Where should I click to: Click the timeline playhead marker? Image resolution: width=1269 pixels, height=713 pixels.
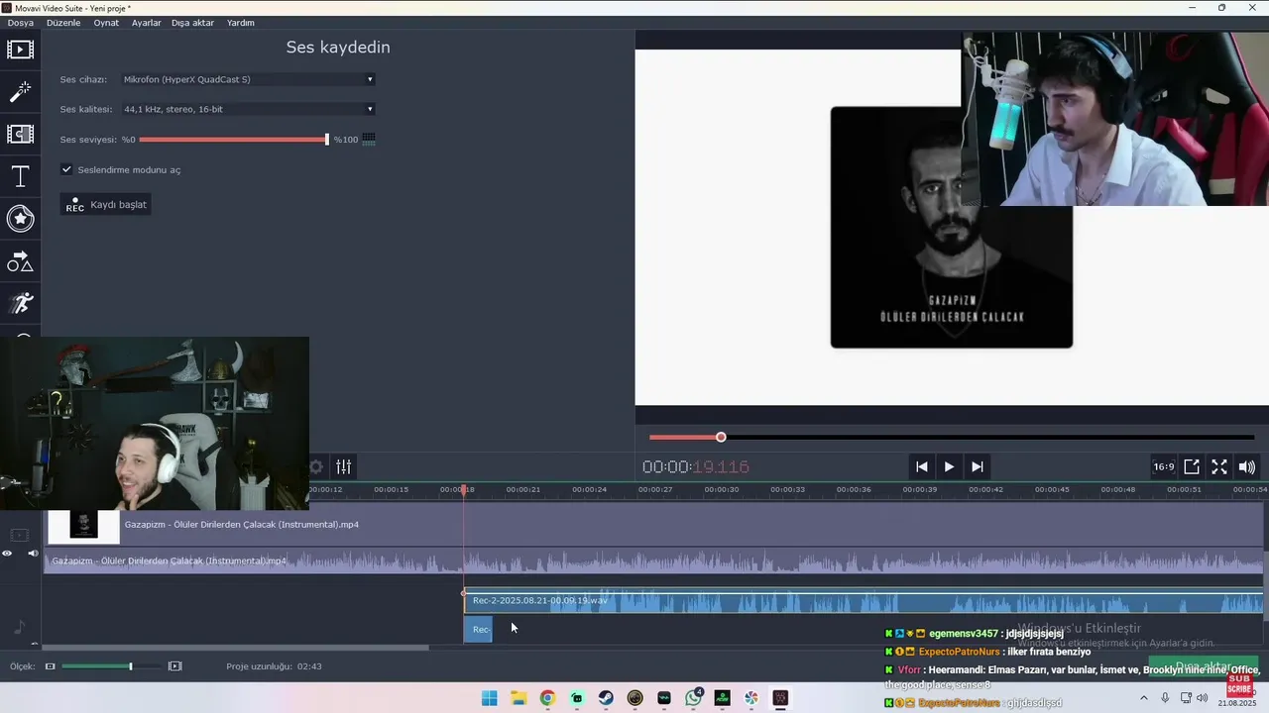tap(463, 490)
